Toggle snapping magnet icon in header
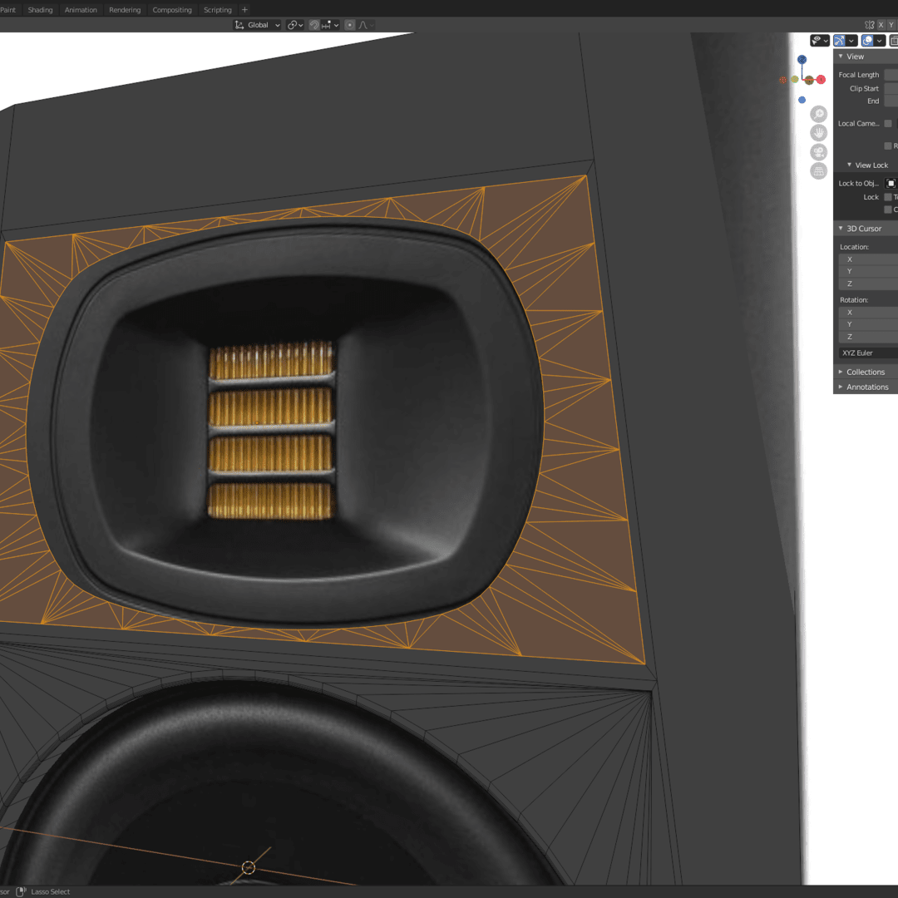The height and width of the screenshot is (898, 898). (x=315, y=25)
